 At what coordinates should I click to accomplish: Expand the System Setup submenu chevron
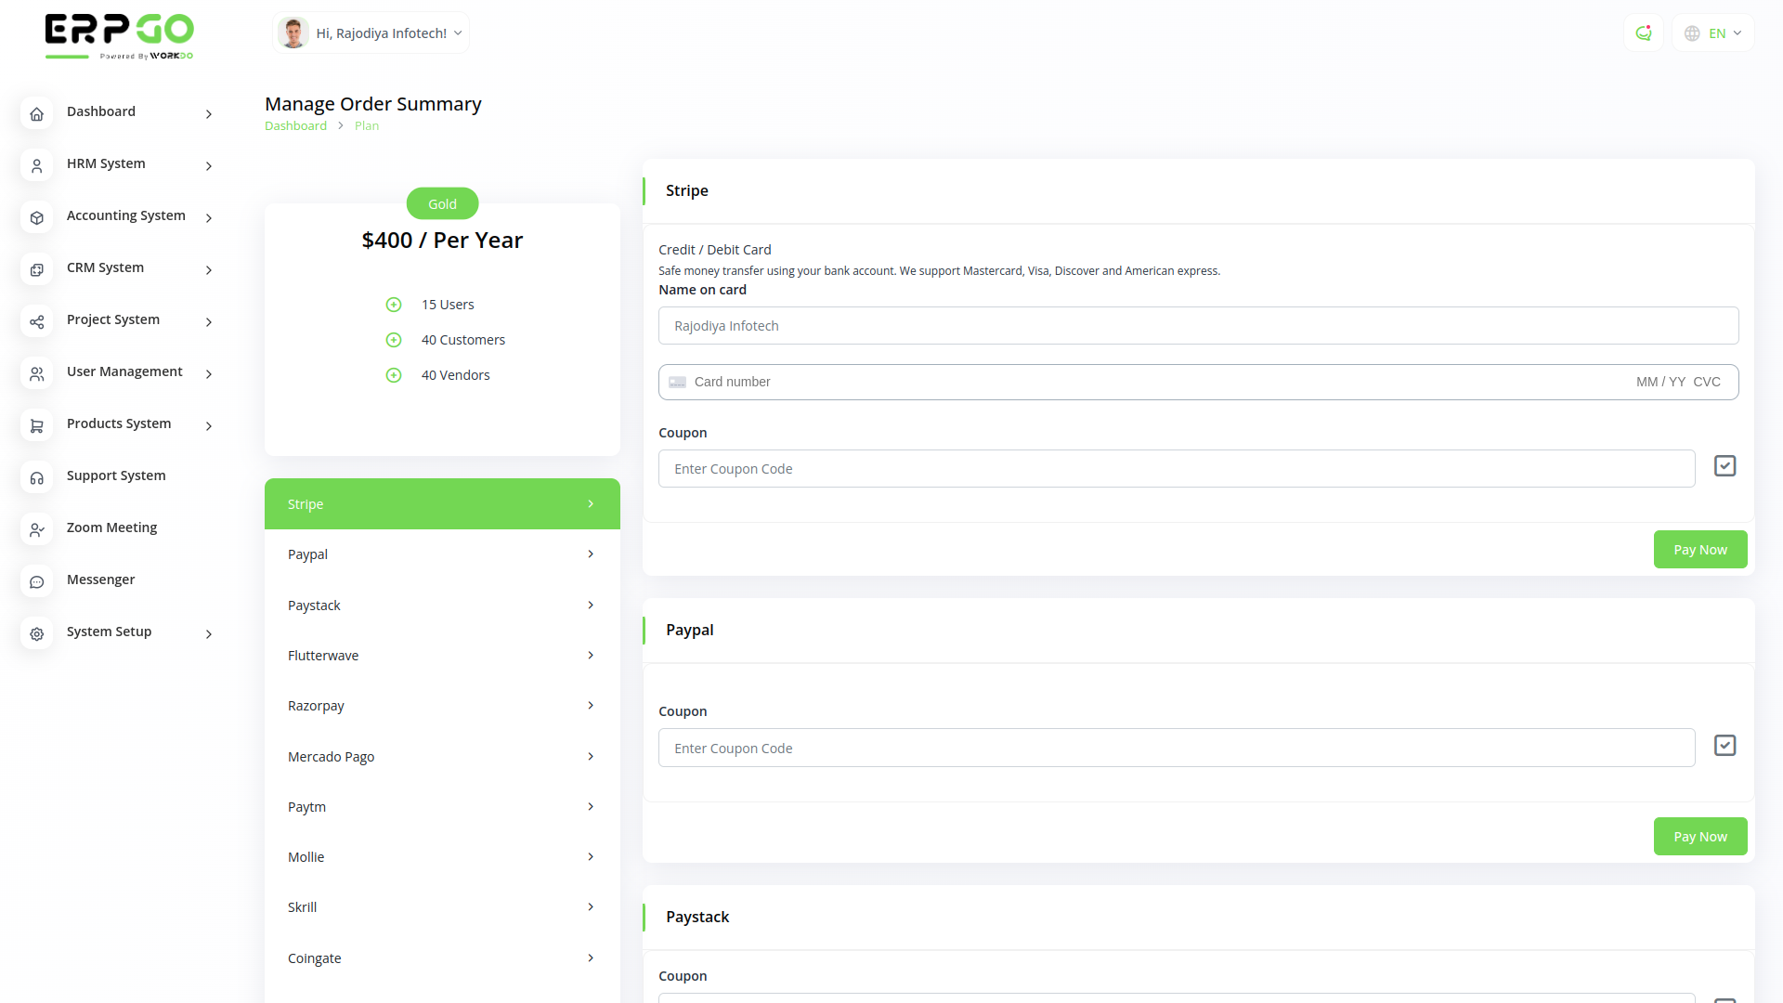tap(209, 634)
